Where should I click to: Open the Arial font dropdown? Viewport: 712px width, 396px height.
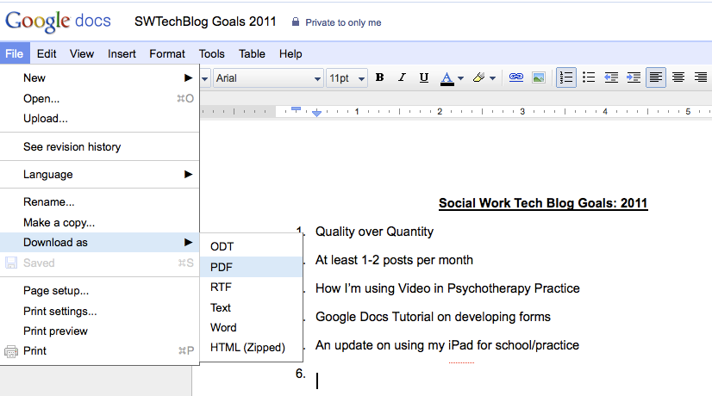[268, 78]
